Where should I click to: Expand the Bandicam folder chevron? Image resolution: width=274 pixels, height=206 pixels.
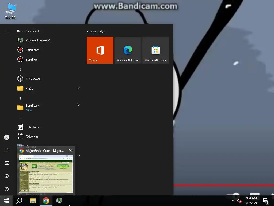tap(79, 105)
